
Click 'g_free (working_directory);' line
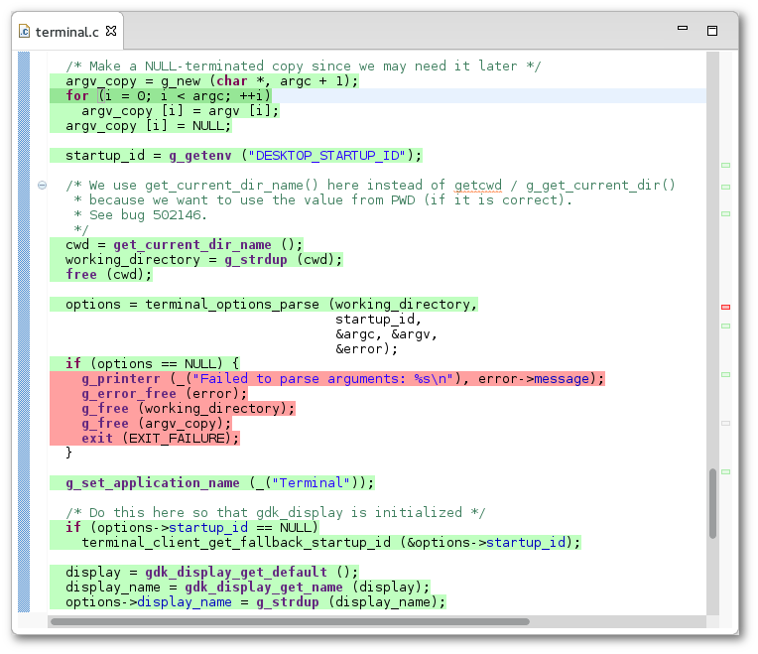(189, 409)
